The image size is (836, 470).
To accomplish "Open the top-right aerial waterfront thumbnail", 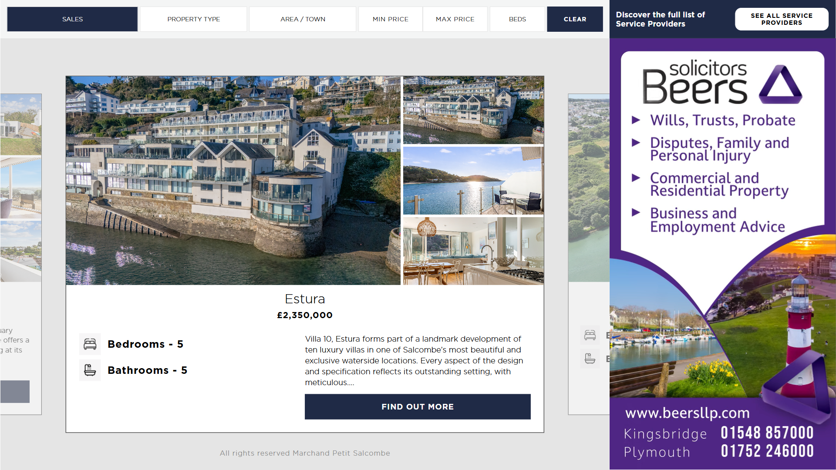I will [x=473, y=110].
